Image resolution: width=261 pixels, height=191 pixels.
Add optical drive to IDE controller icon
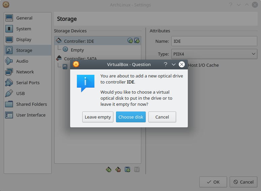(x=130, y=40)
